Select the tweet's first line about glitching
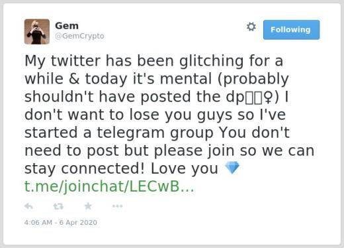The height and width of the screenshot is (248, 344). 153,61
